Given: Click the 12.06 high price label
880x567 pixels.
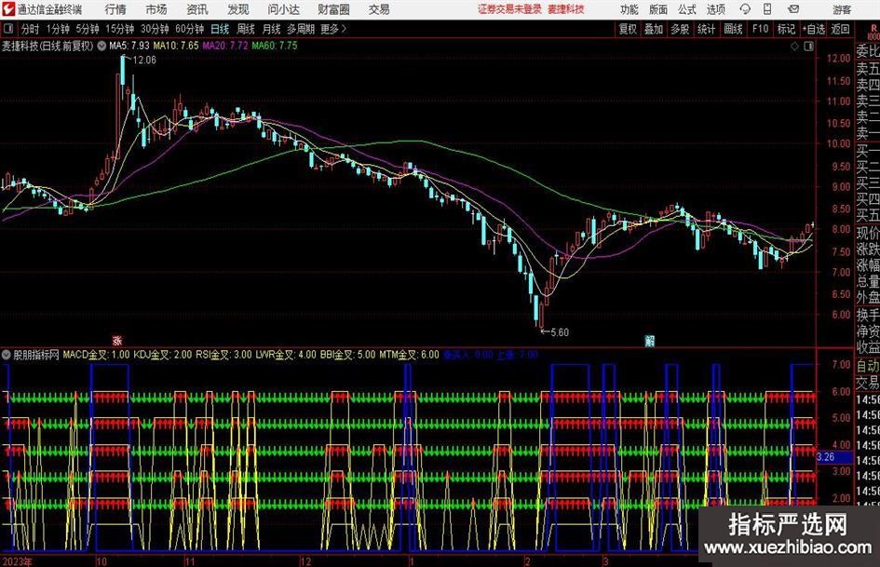Looking at the screenshot, I should (144, 61).
